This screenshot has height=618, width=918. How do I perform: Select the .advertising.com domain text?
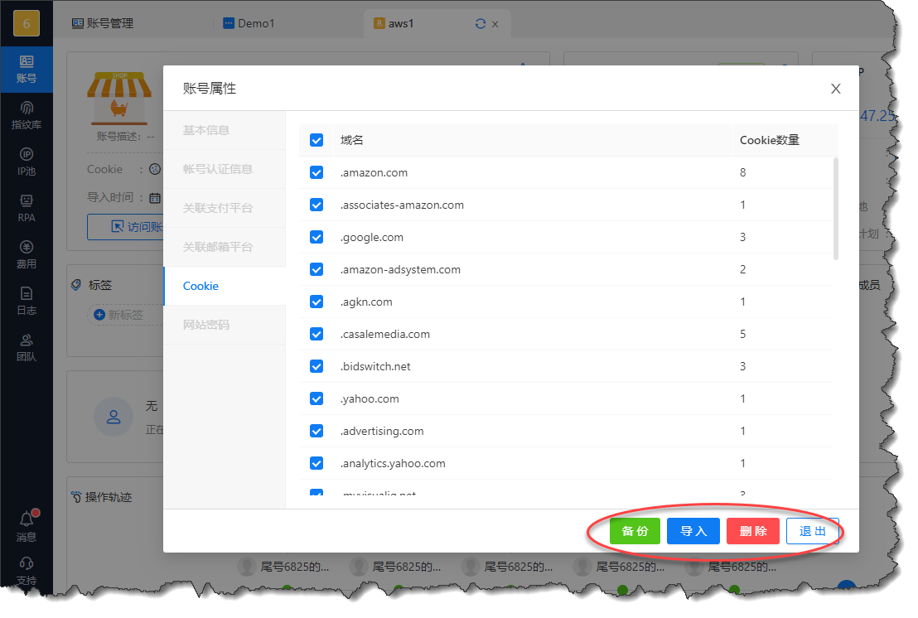[382, 432]
